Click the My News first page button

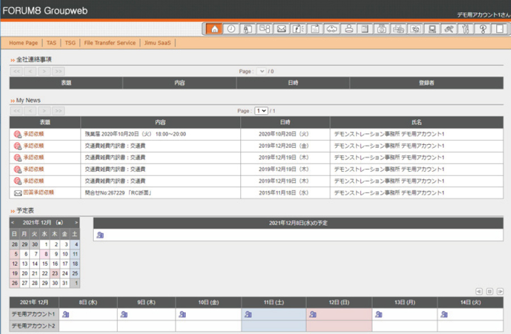(x=16, y=111)
